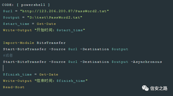Click the Import-Module keyword
The width and height of the screenshot is (173, 96).
(x=19, y=43)
